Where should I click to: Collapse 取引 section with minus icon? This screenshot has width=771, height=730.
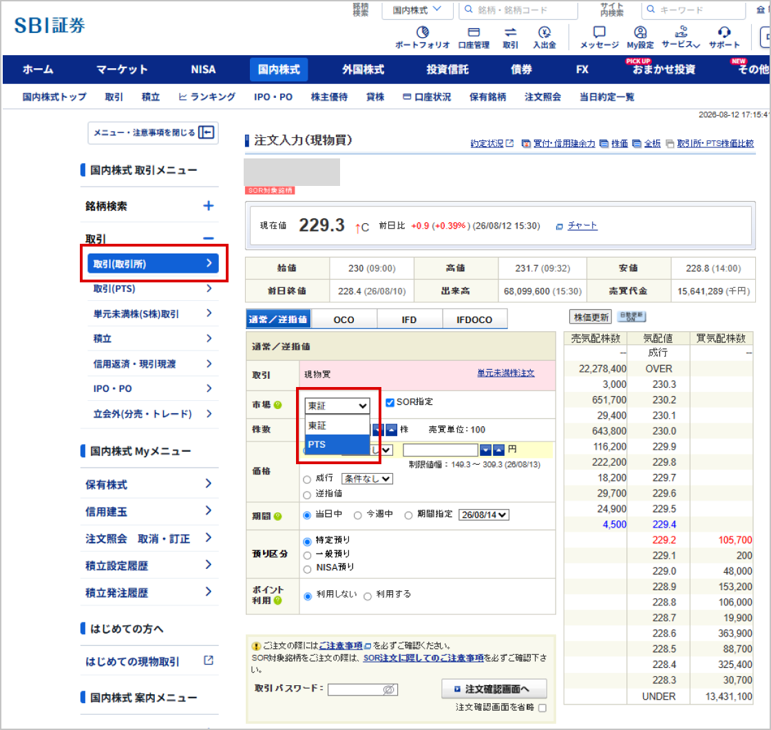coord(209,238)
